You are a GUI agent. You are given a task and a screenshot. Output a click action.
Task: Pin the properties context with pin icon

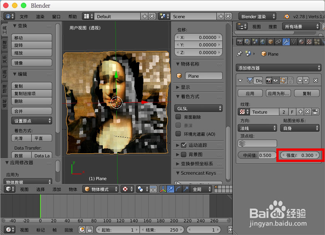point(239,54)
